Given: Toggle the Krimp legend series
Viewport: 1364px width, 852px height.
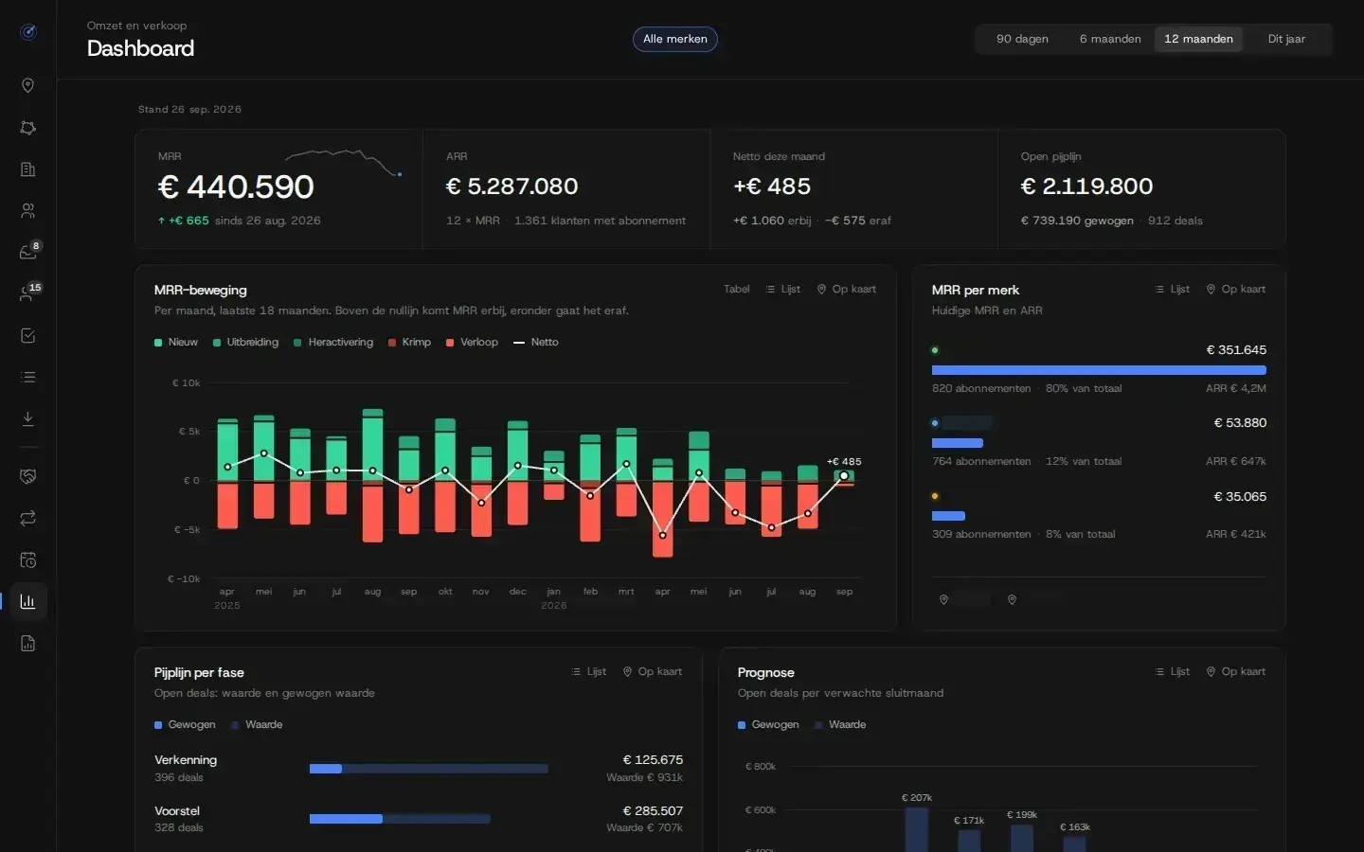Looking at the screenshot, I should 409,342.
